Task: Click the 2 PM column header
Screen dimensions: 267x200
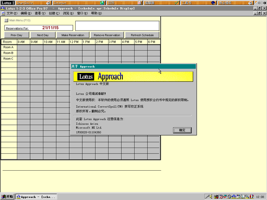Action: tap(101, 42)
